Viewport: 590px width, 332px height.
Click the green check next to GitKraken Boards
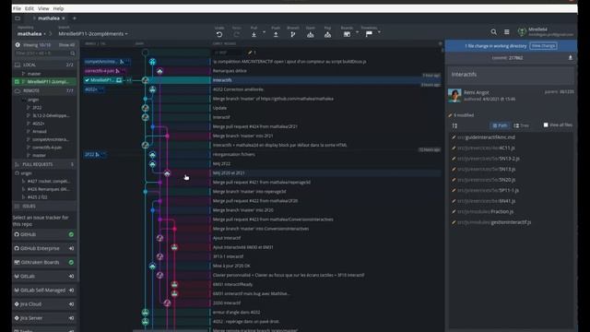click(71, 262)
